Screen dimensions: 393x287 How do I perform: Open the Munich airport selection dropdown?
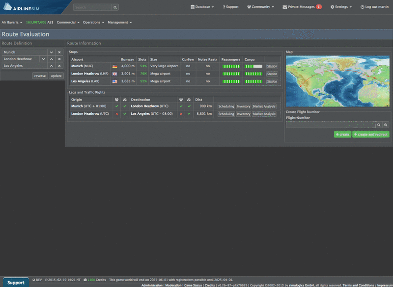pyautogui.click(x=52, y=52)
